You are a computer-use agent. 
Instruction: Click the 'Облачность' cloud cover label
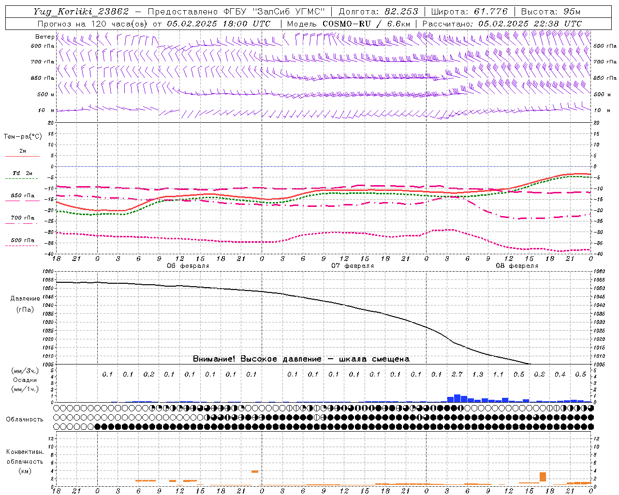pyautogui.click(x=25, y=420)
